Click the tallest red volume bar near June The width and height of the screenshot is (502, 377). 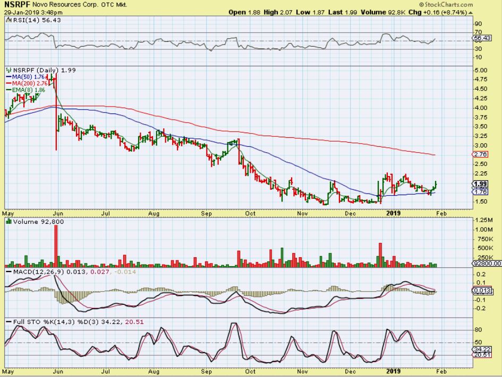[56, 247]
